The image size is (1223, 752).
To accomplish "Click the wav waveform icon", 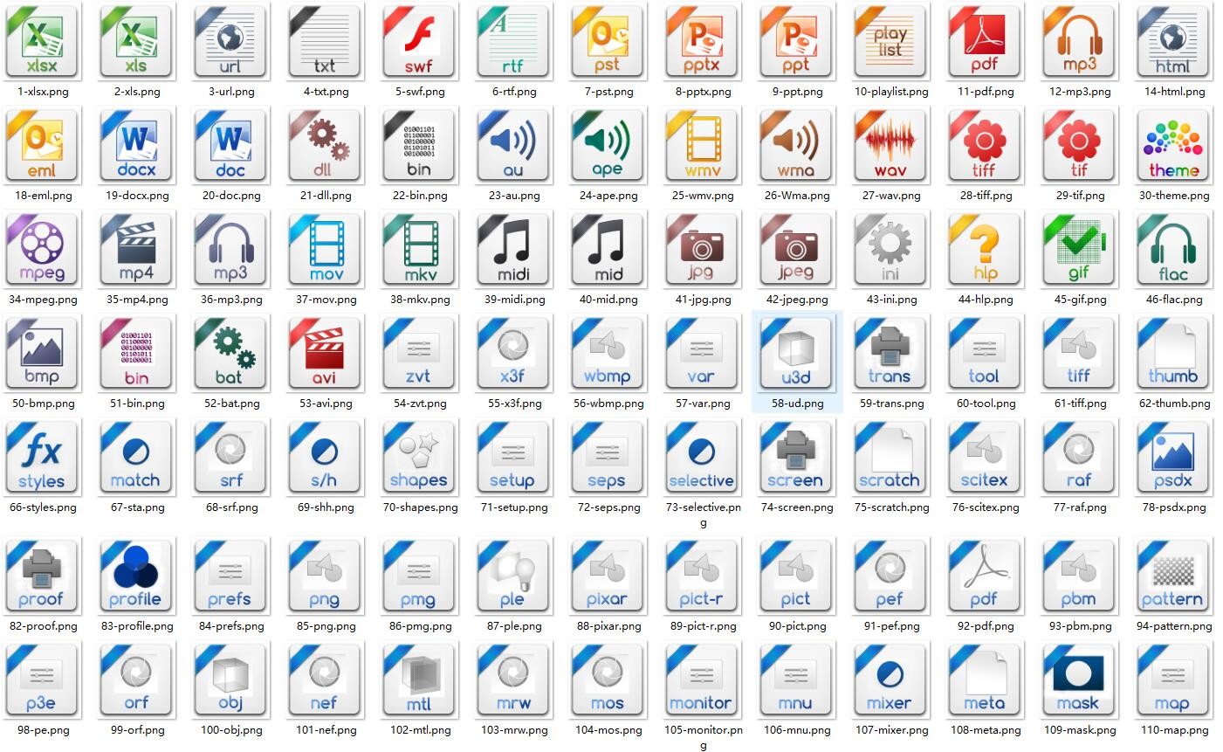I will click(890, 146).
